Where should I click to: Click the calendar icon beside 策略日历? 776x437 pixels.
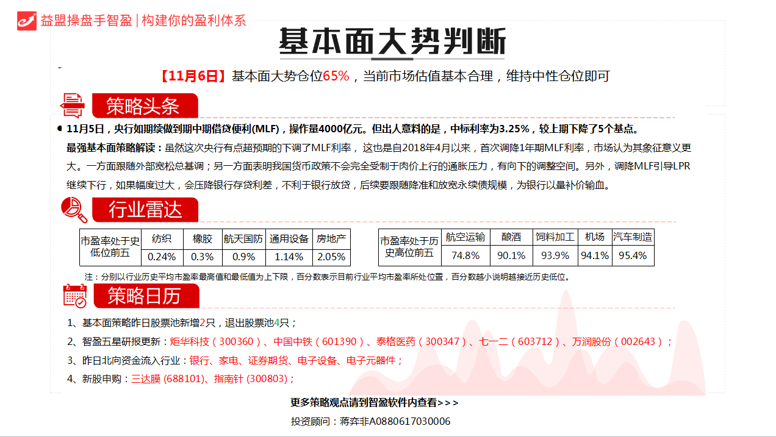point(75,296)
